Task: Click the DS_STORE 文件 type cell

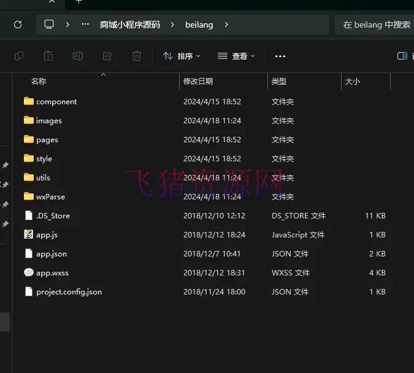Action: pos(299,216)
